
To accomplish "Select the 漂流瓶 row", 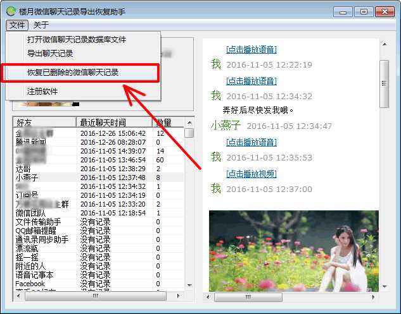I will 98,248.
